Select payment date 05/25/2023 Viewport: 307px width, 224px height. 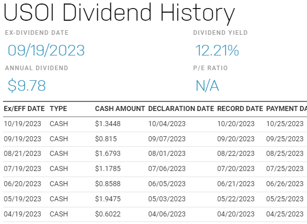click(285, 199)
